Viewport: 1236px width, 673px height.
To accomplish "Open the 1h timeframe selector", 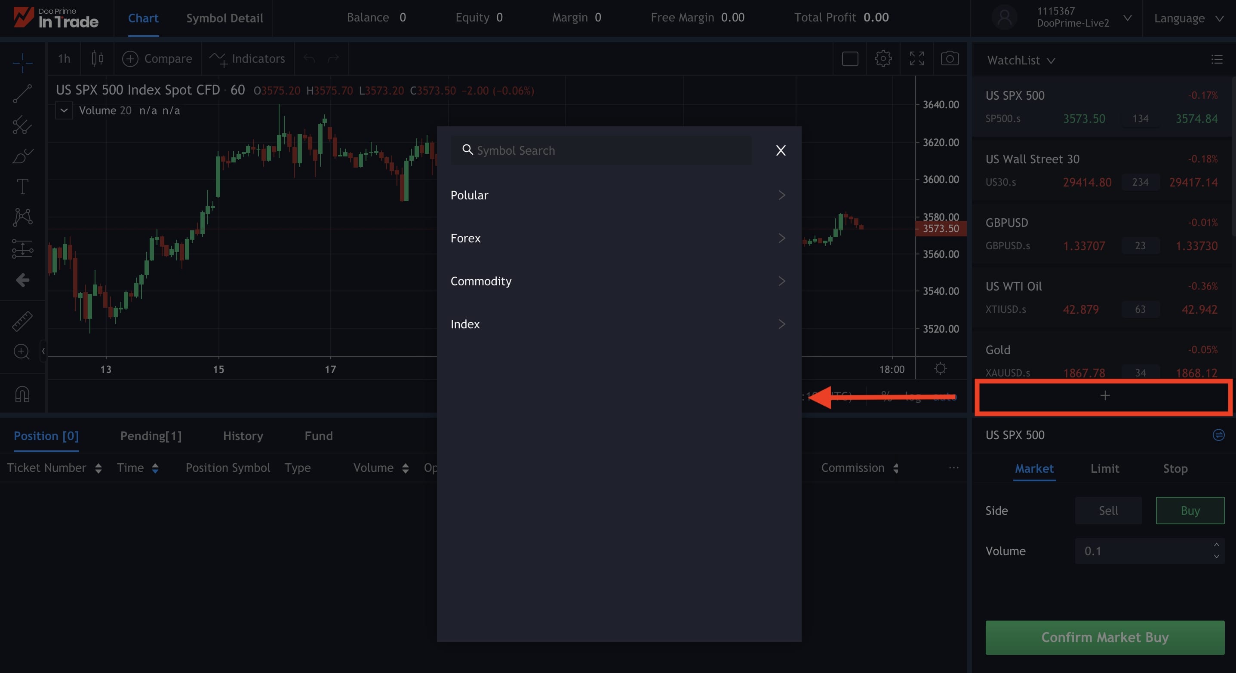I will point(64,58).
